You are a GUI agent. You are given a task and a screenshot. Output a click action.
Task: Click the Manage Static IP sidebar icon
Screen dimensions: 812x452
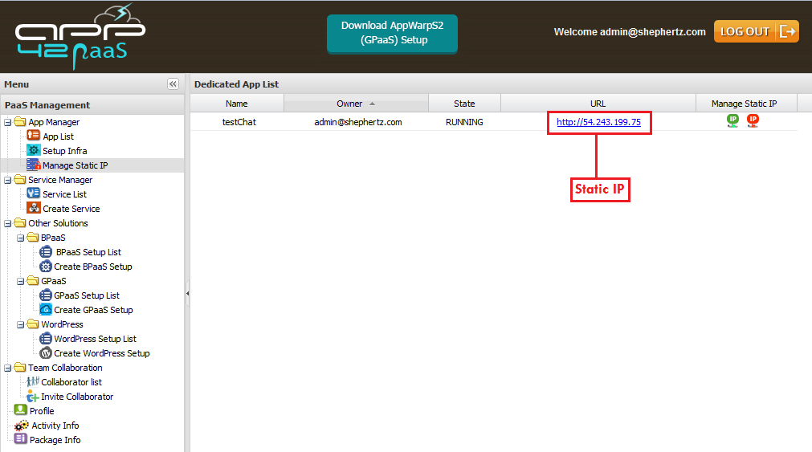pyautogui.click(x=33, y=165)
